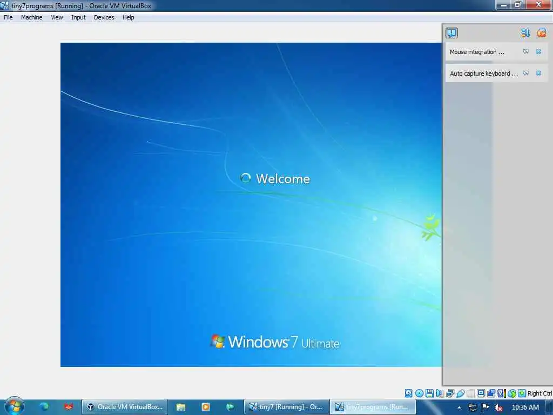The image size is (553, 415).
Task: Open the Windows Start menu
Action: [x=14, y=406]
